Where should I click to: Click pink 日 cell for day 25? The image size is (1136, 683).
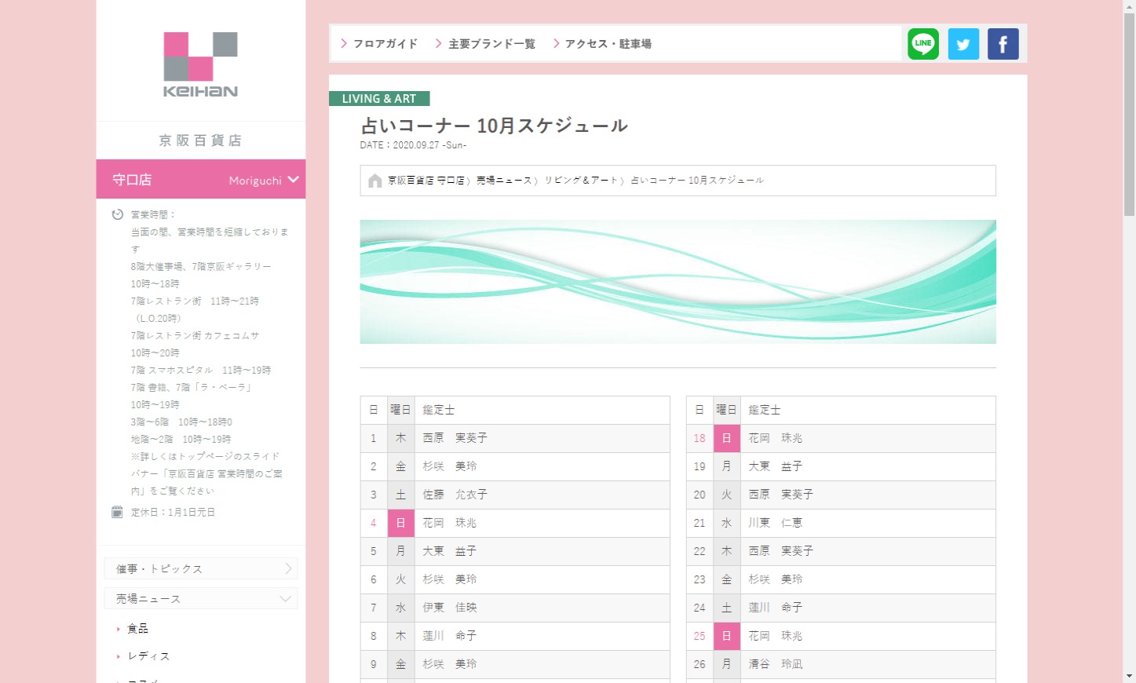click(726, 636)
